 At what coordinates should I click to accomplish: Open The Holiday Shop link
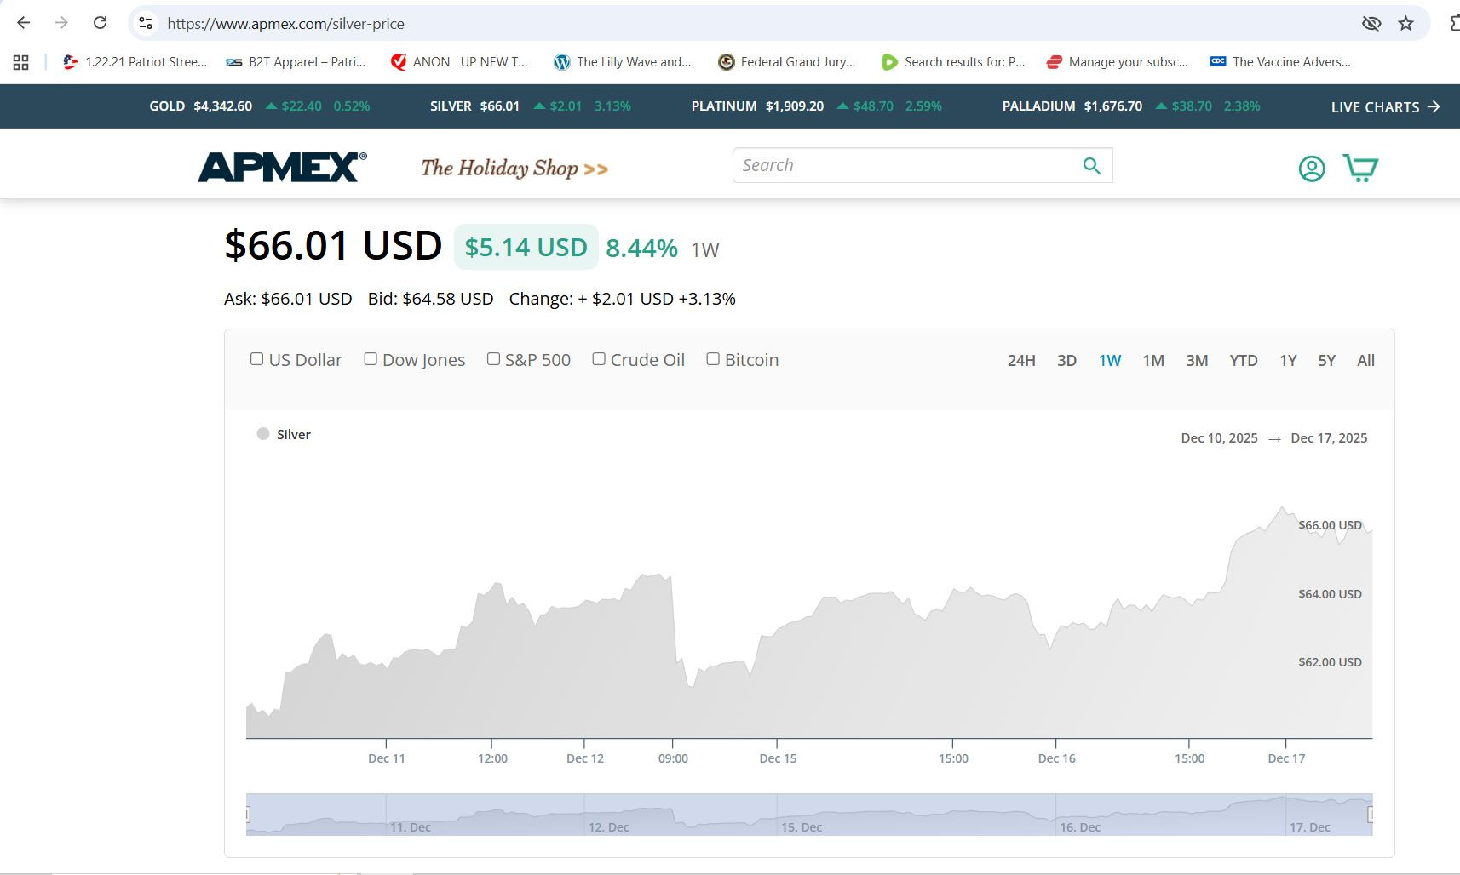coord(514,169)
